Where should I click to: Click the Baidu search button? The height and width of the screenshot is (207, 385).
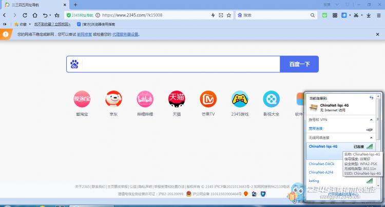[x=299, y=64]
